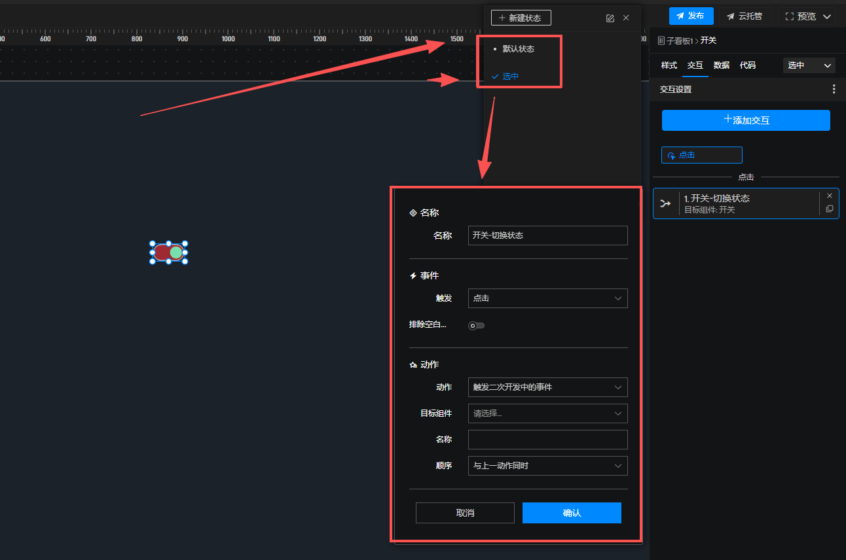846x560 pixels.
Task: Switch to the 数据 tab
Action: 721,65
